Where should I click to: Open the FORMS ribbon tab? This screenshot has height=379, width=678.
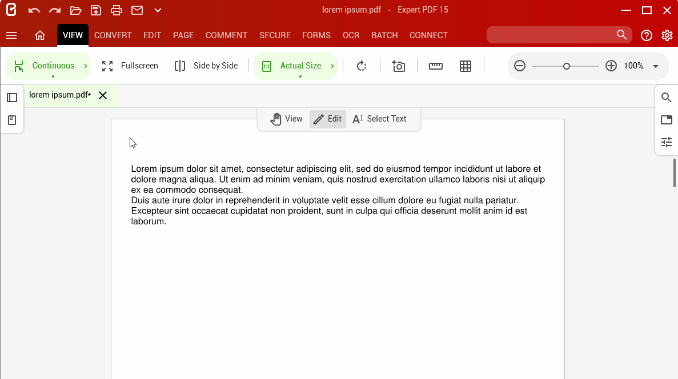tap(316, 35)
